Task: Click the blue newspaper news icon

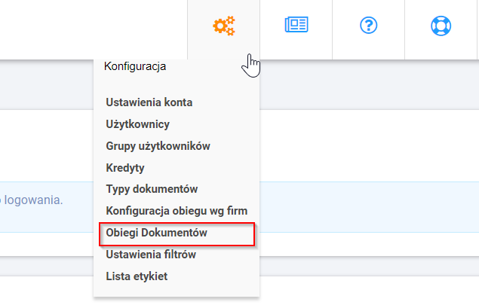Action: (296, 25)
